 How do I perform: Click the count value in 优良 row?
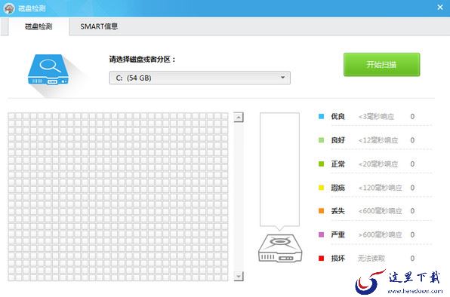tap(412, 117)
